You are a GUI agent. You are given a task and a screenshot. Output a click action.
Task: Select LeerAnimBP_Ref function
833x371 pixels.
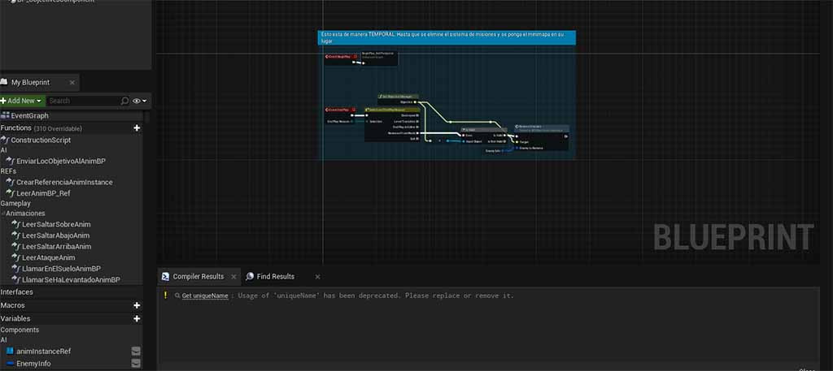pyautogui.click(x=43, y=193)
